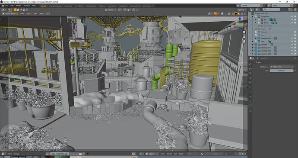Switch to solid viewport shading
The image size is (298, 158).
click(236, 13)
